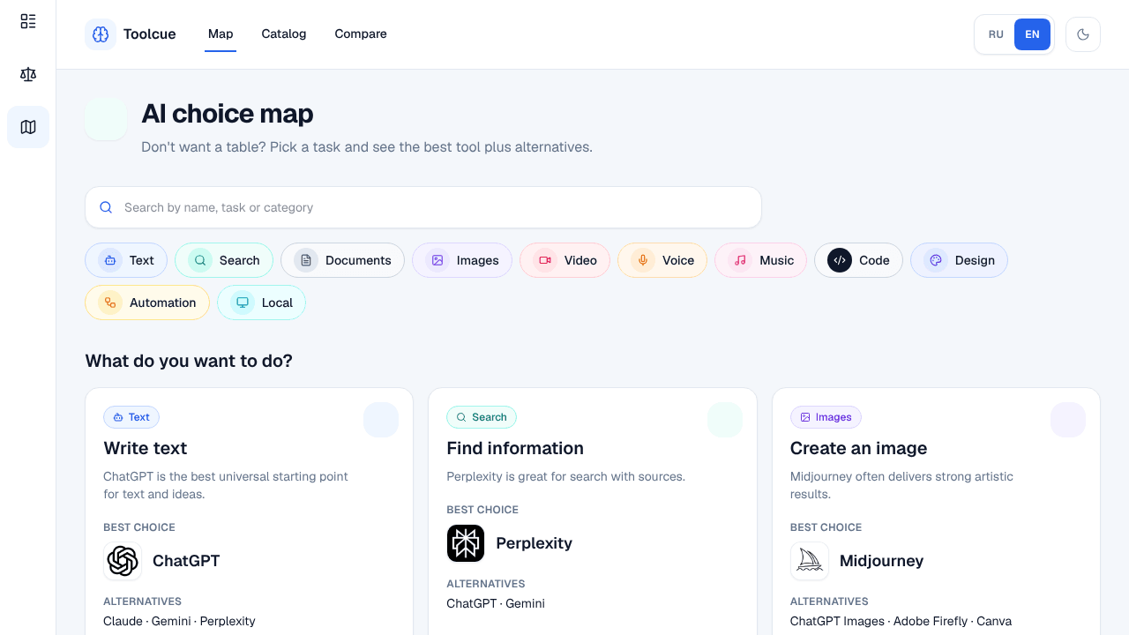Pick the Code category chip
Image resolution: width=1129 pixels, height=635 pixels.
[858, 260]
